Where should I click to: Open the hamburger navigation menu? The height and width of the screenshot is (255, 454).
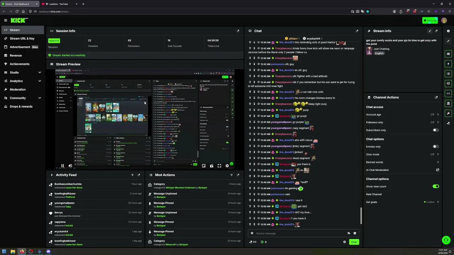pos(6,21)
